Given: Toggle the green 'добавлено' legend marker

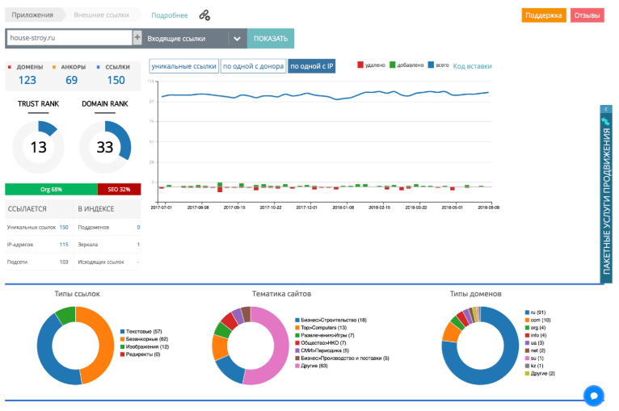Looking at the screenshot, I should tap(393, 65).
